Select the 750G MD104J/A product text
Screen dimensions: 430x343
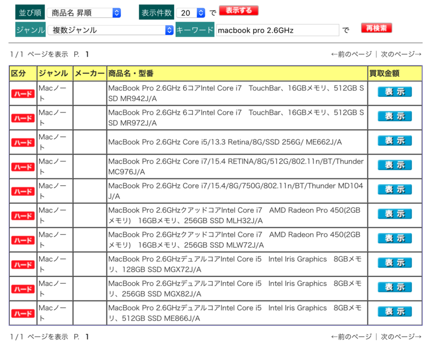coord(235,191)
